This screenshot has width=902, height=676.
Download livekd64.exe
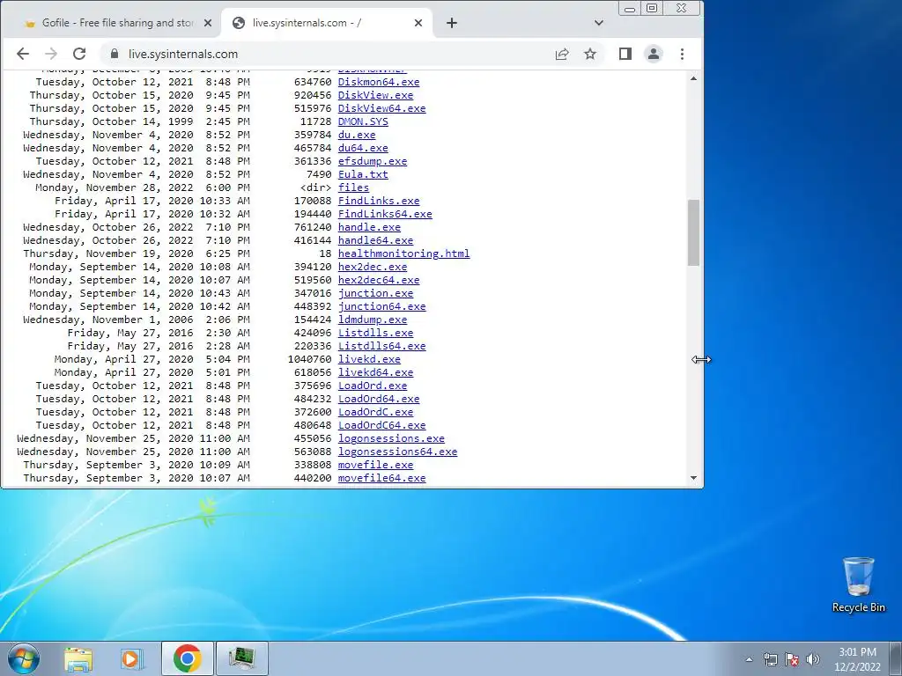[375, 372]
